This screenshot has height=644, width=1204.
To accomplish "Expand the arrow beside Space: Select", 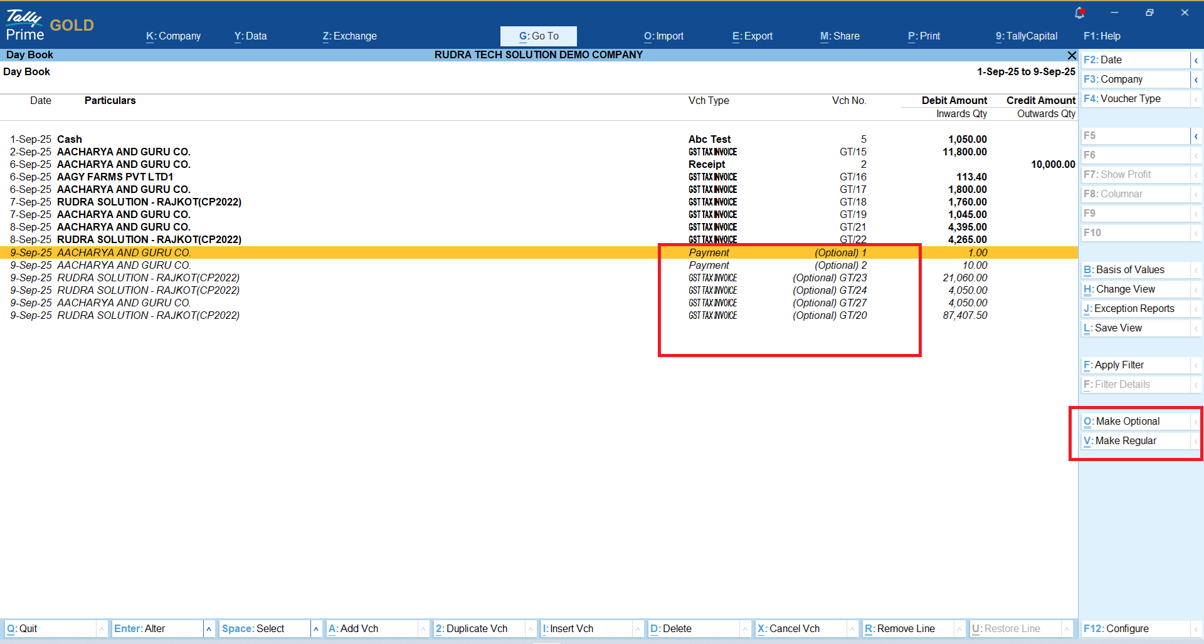I will click(x=316, y=628).
